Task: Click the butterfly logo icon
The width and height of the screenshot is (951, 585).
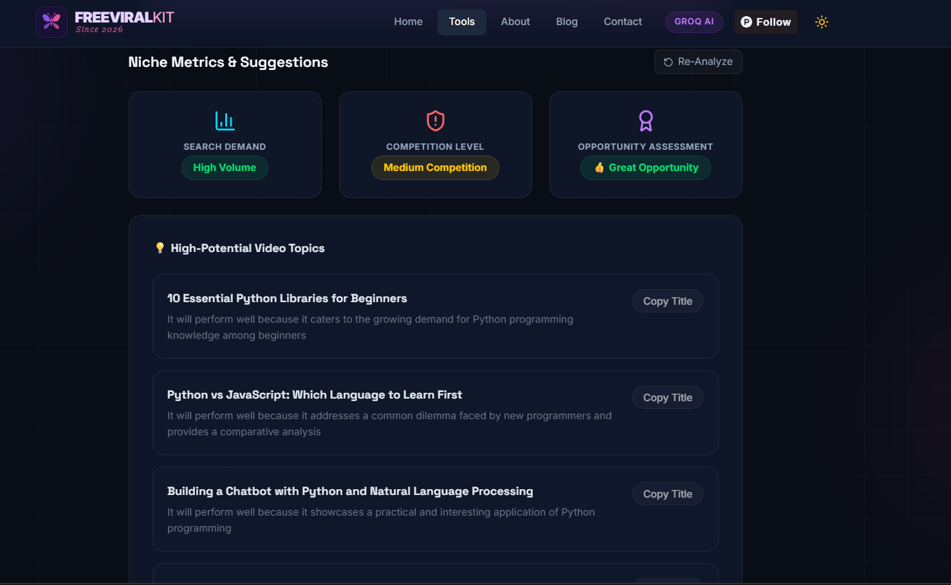Action: coord(51,22)
